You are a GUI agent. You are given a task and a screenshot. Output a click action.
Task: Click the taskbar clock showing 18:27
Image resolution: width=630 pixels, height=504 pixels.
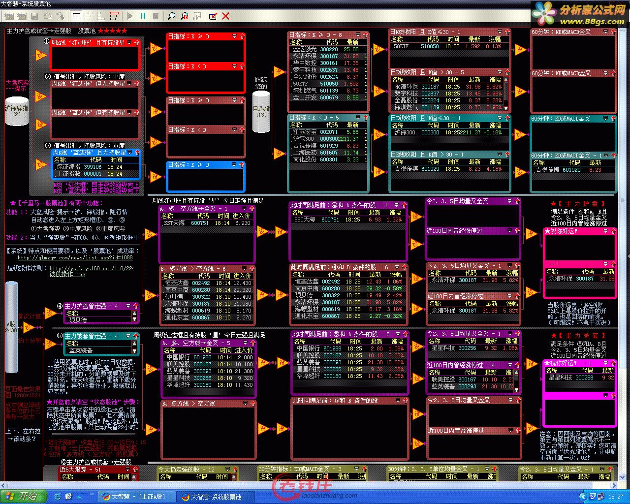pyautogui.click(x=616, y=497)
